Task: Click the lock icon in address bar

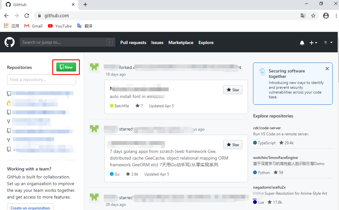Action: coord(39,16)
